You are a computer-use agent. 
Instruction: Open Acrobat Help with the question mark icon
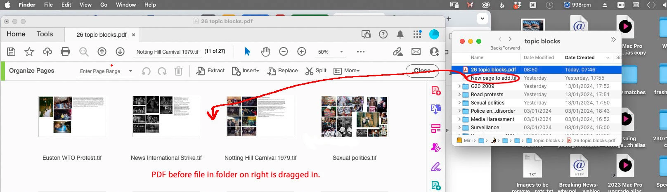pos(383,34)
